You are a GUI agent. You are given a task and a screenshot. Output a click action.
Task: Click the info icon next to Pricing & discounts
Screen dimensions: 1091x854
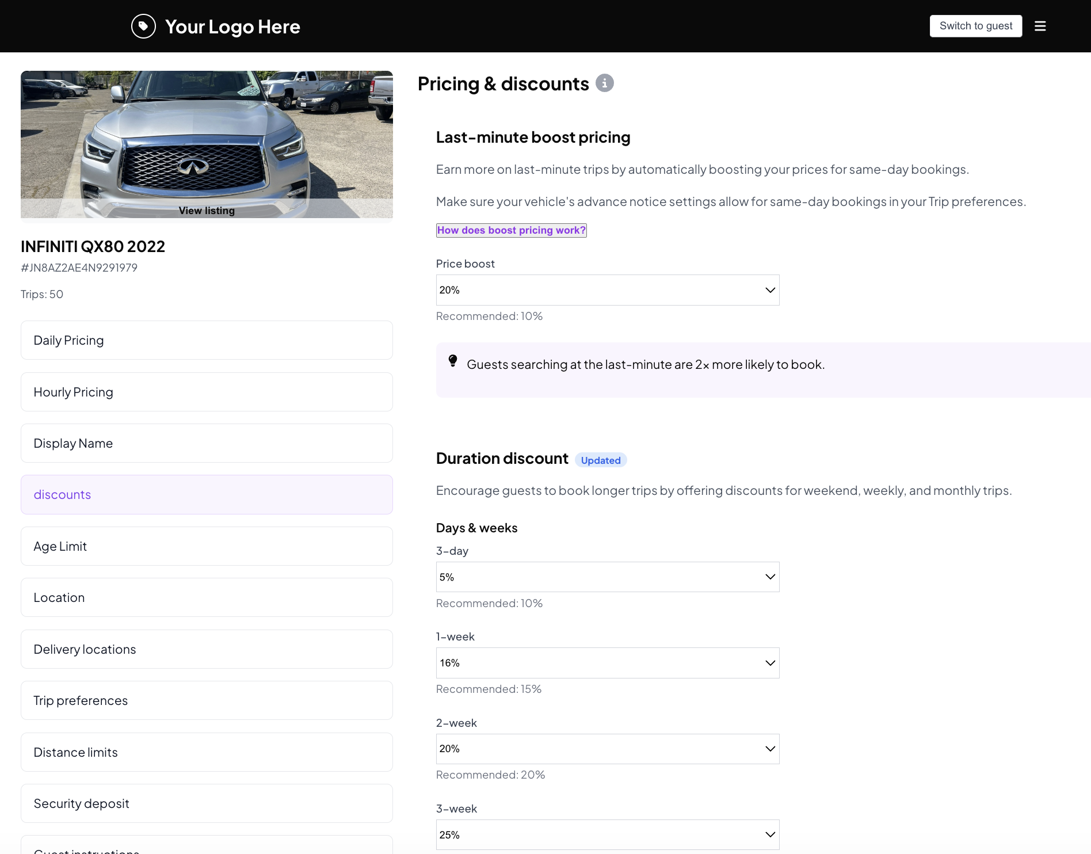pyautogui.click(x=604, y=83)
